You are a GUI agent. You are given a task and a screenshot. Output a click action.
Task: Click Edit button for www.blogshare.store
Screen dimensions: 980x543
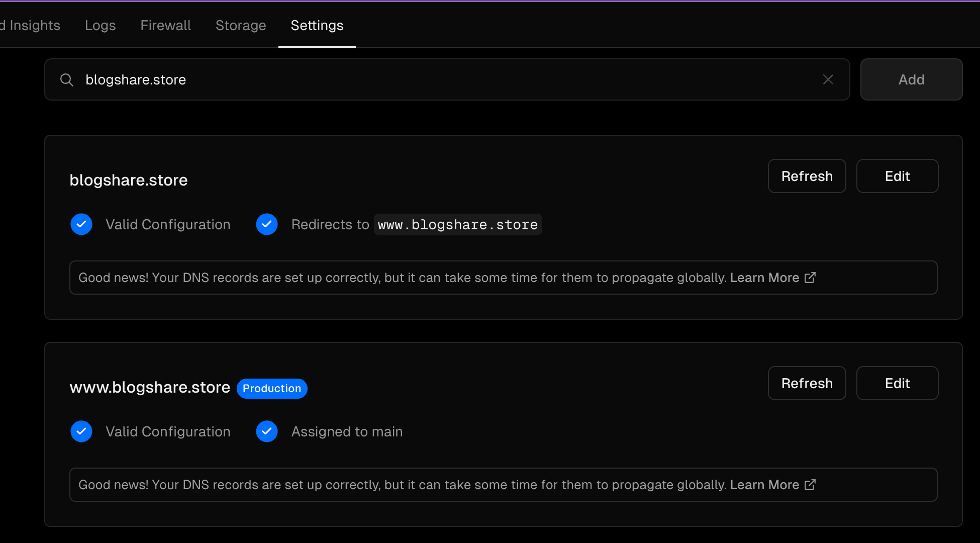(897, 383)
